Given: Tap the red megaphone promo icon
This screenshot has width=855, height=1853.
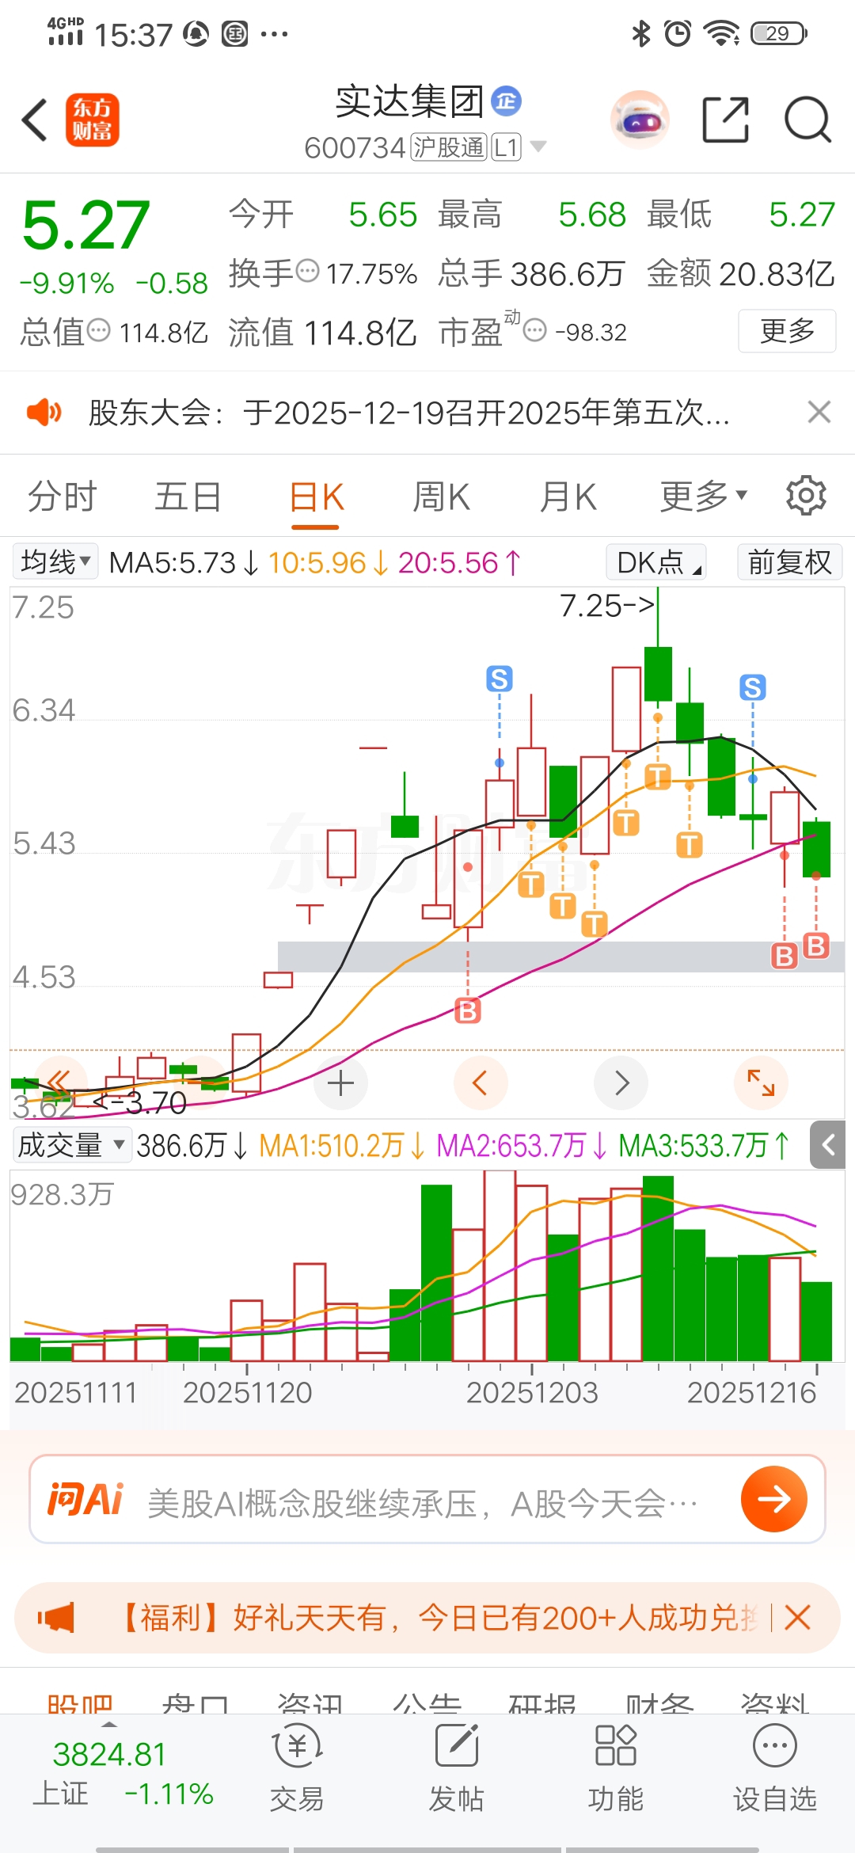Looking at the screenshot, I should [56, 1618].
